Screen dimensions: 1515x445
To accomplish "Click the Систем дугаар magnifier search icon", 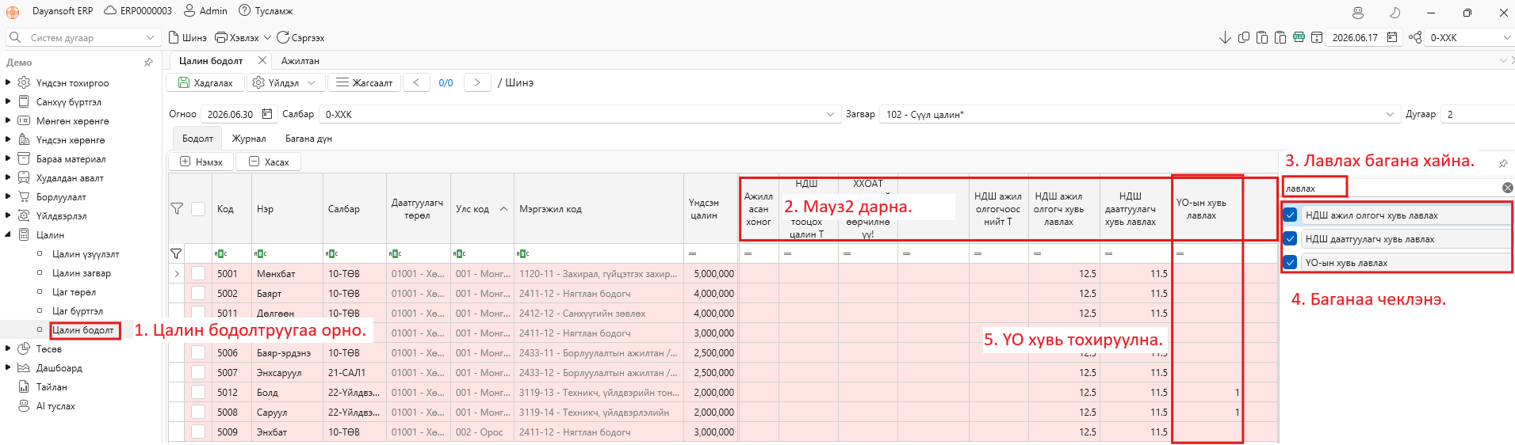I will pos(15,37).
